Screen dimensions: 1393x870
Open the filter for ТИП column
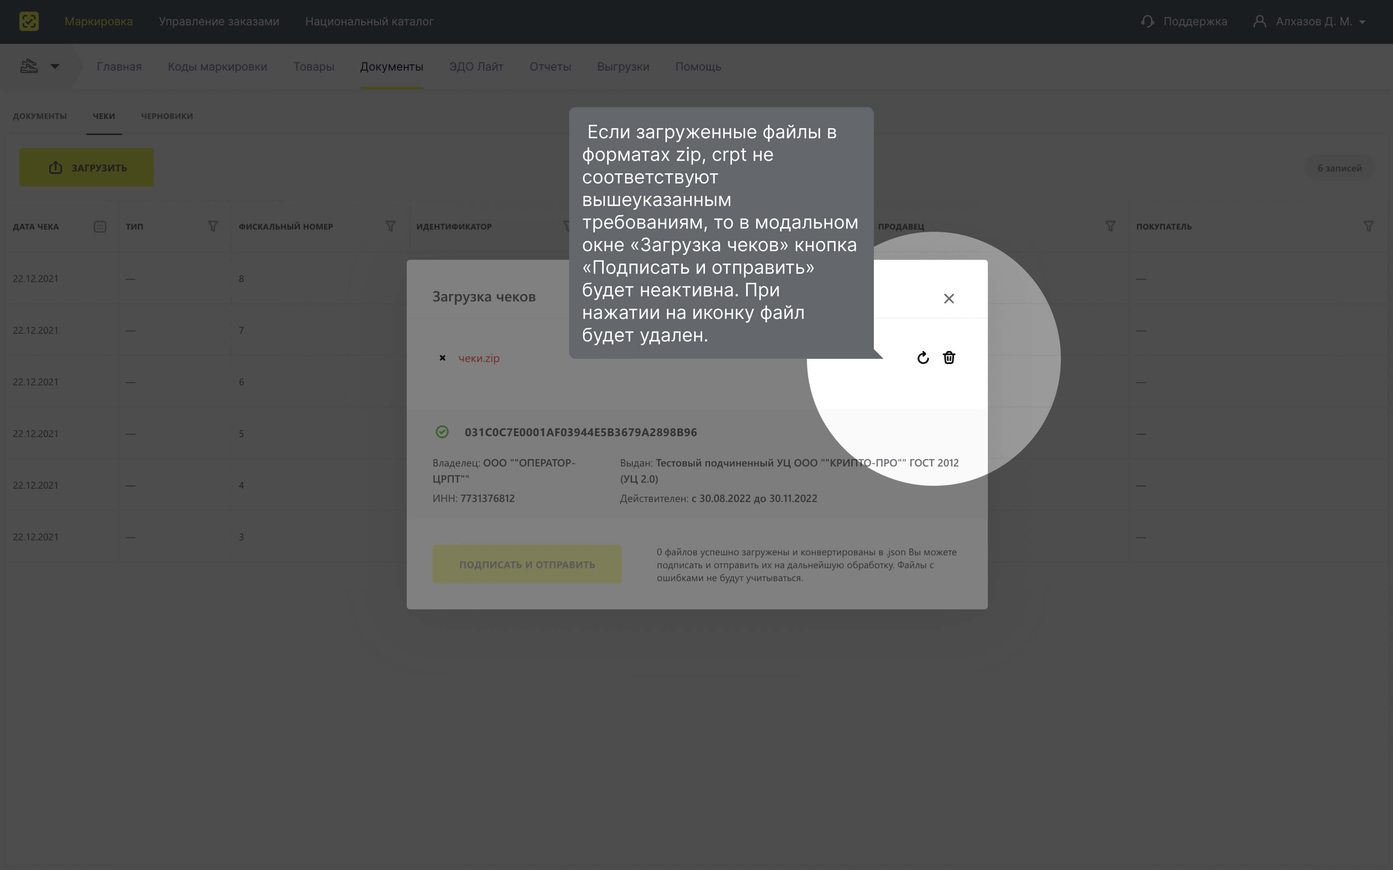[x=213, y=226]
